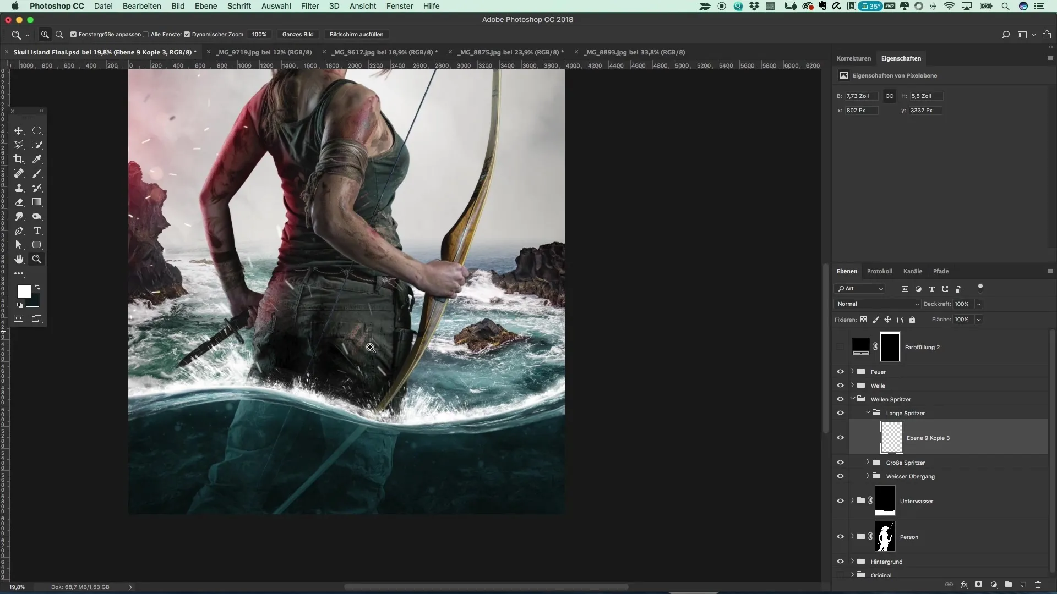Hide the Welle group

[840, 386]
